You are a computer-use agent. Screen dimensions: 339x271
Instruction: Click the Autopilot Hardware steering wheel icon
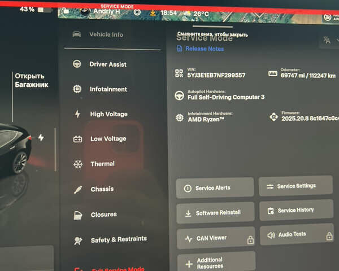pos(179,95)
